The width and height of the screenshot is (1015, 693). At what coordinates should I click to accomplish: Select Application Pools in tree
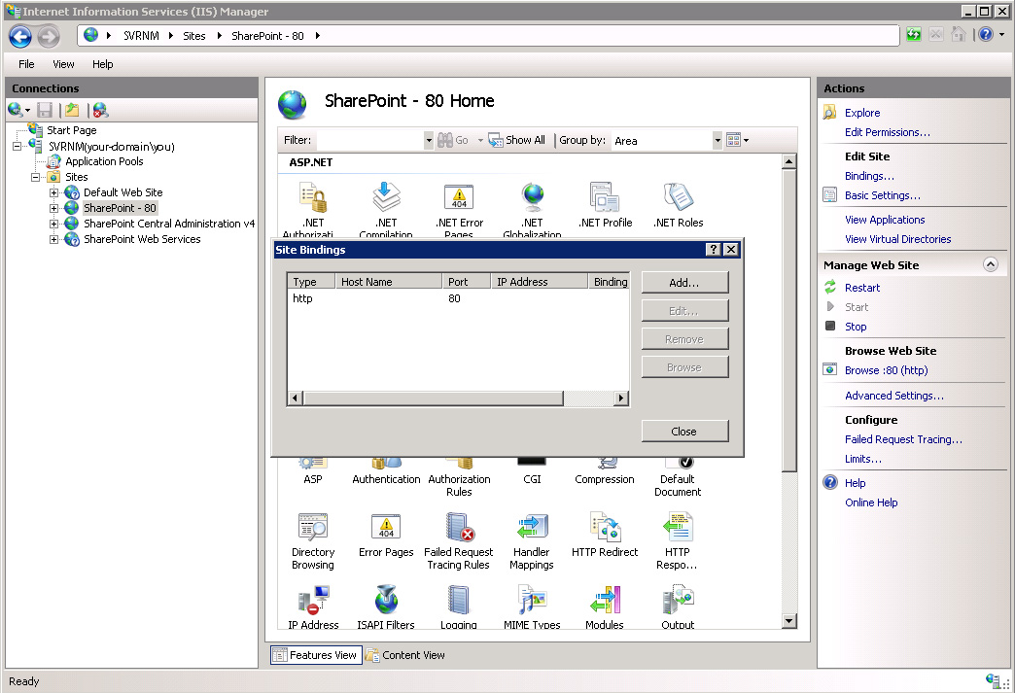pos(104,161)
